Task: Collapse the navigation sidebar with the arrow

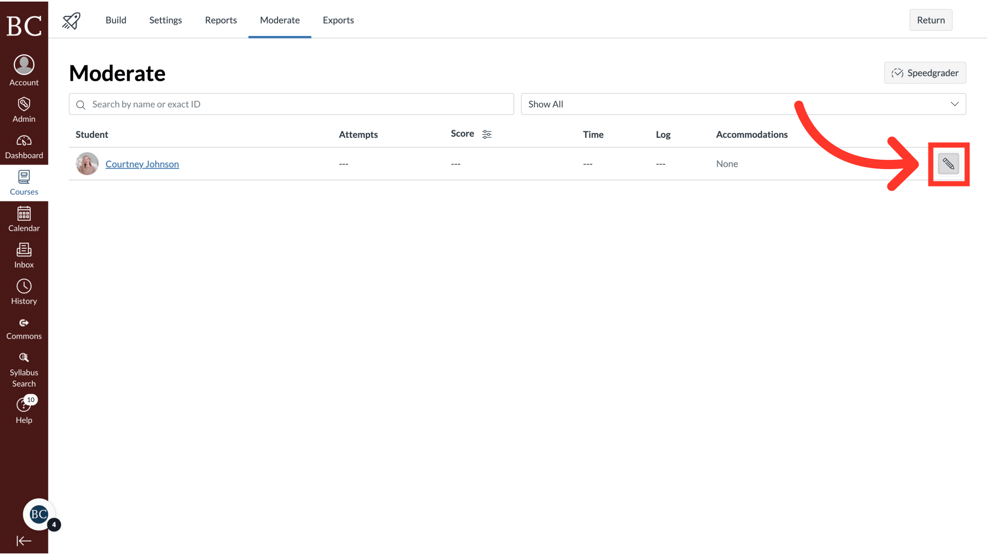Action: coord(24,541)
